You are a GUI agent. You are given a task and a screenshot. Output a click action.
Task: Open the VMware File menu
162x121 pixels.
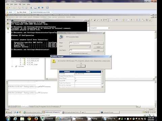click(x=7, y=4)
